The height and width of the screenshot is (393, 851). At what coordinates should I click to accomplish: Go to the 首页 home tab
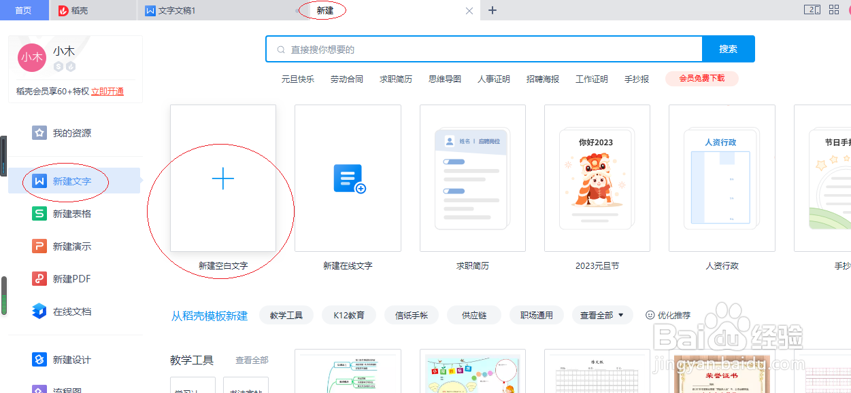24,10
